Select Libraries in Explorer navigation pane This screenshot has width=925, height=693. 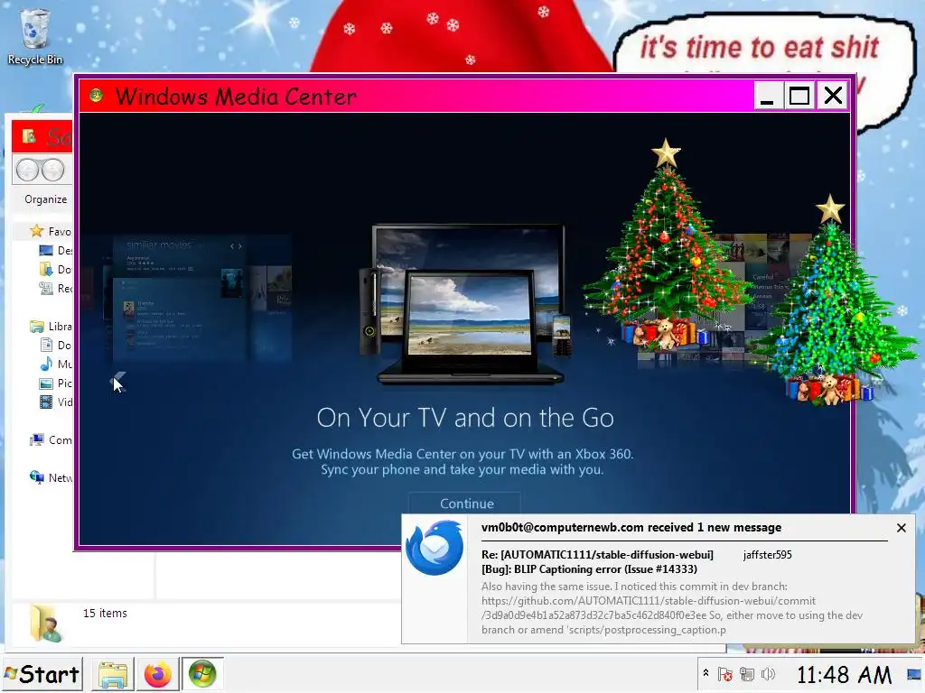pyautogui.click(x=51, y=326)
